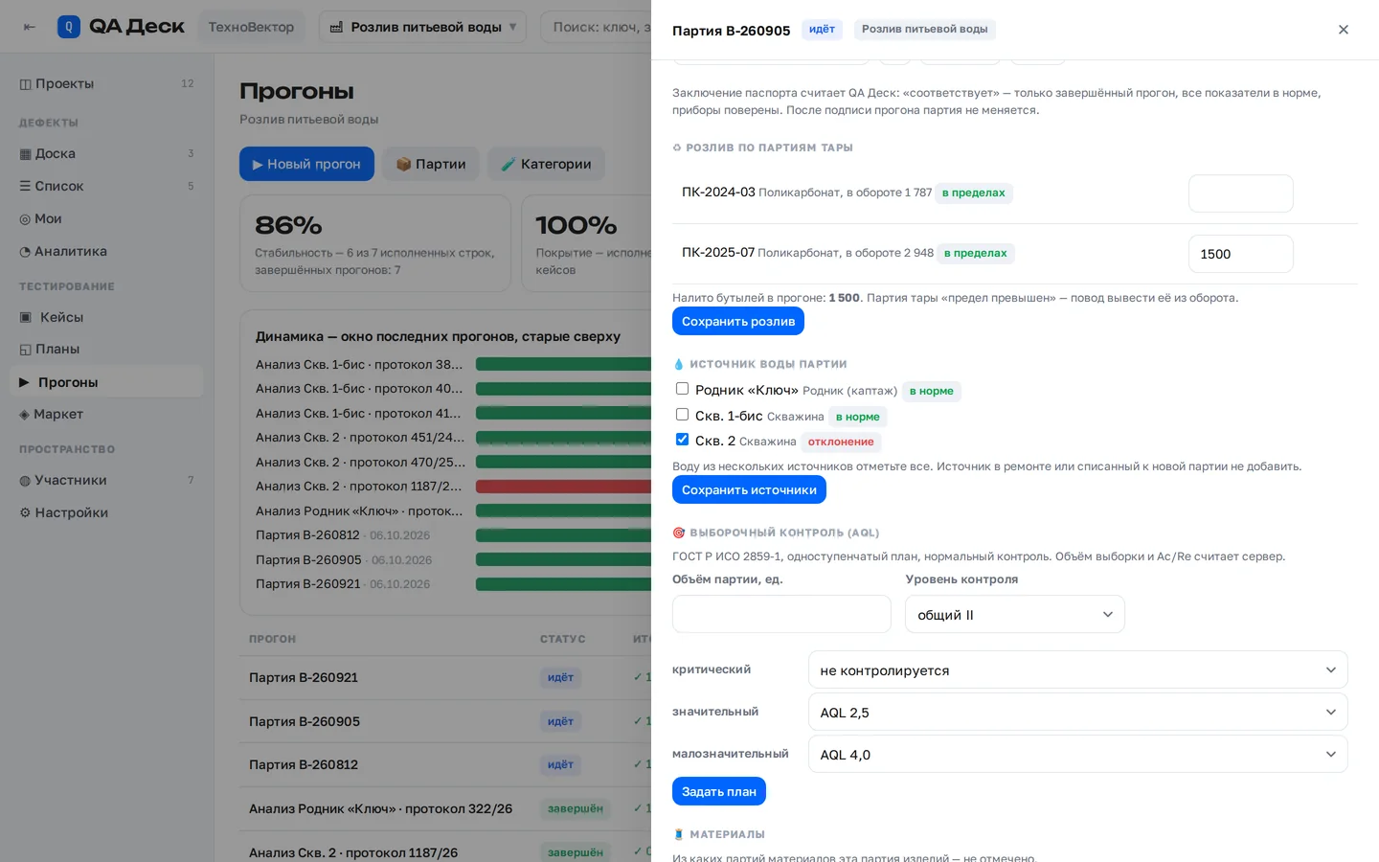Click the Сохранить розлив button

point(738,321)
